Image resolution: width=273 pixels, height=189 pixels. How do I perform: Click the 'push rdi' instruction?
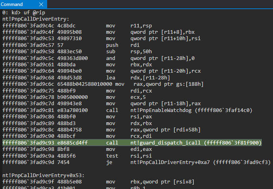click(119, 45)
